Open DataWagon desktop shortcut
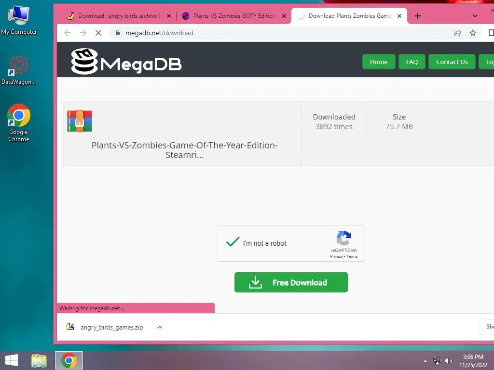The image size is (494, 370). tap(19, 70)
